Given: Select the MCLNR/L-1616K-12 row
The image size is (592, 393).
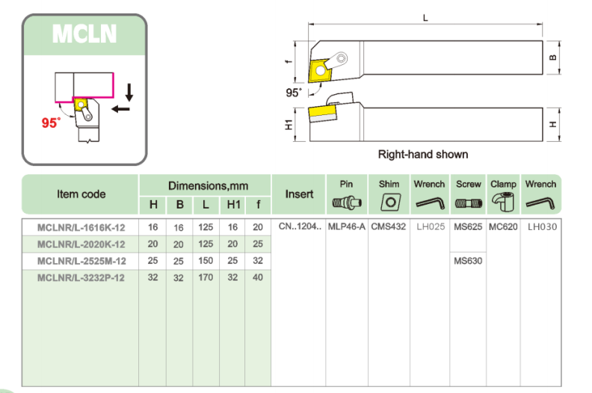Looking at the screenshot, I should (81, 227).
